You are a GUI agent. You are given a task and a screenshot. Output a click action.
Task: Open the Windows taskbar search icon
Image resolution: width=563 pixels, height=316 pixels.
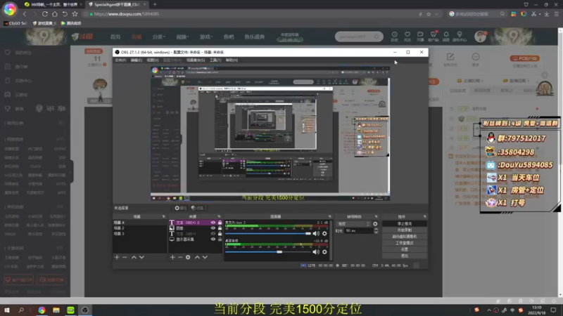pyautogui.click(x=21, y=310)
